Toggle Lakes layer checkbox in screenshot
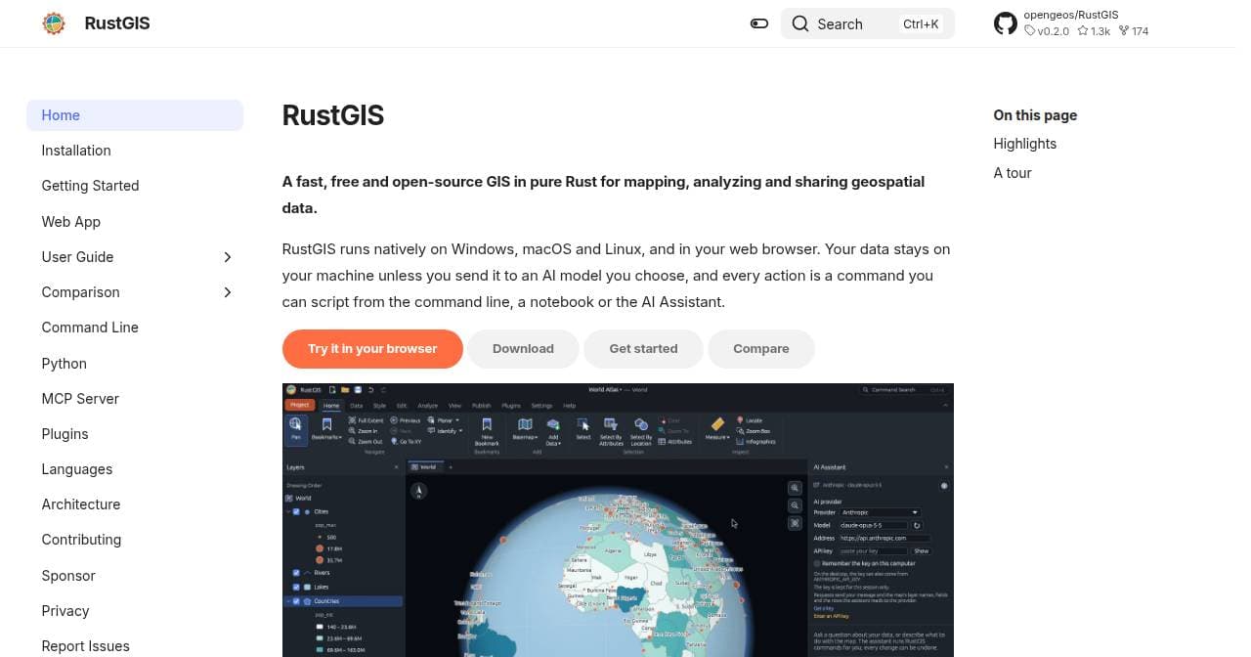The image size is (1251, 657). coord(296,587)
